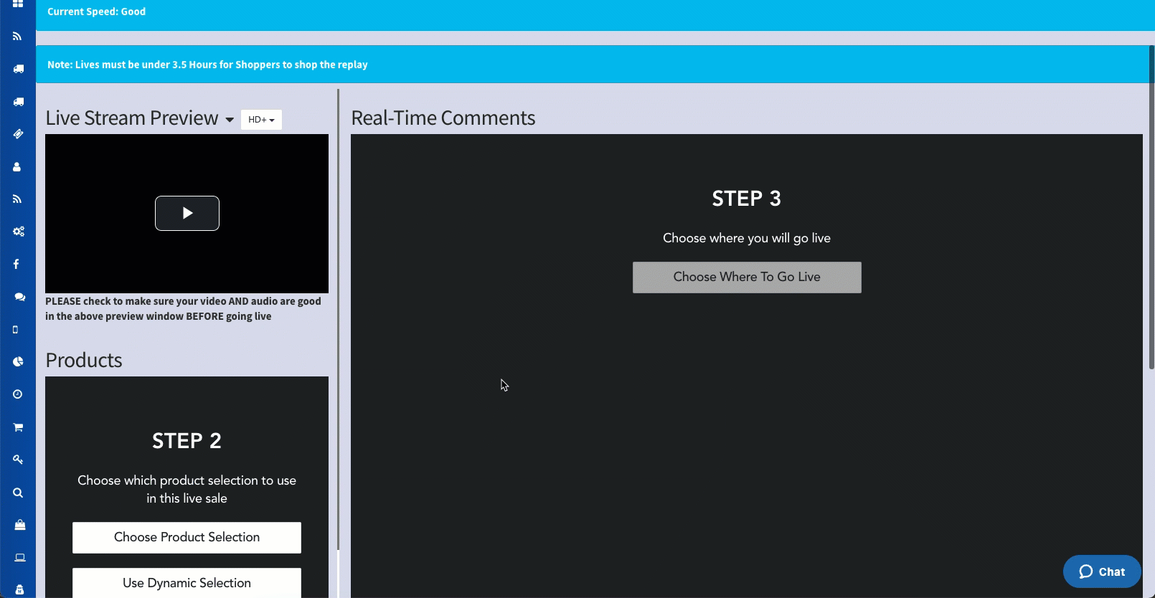Click the shopping bag sidebar icon
The image size is (1155, 598).
pyautogui.click(x=19, y=525)
